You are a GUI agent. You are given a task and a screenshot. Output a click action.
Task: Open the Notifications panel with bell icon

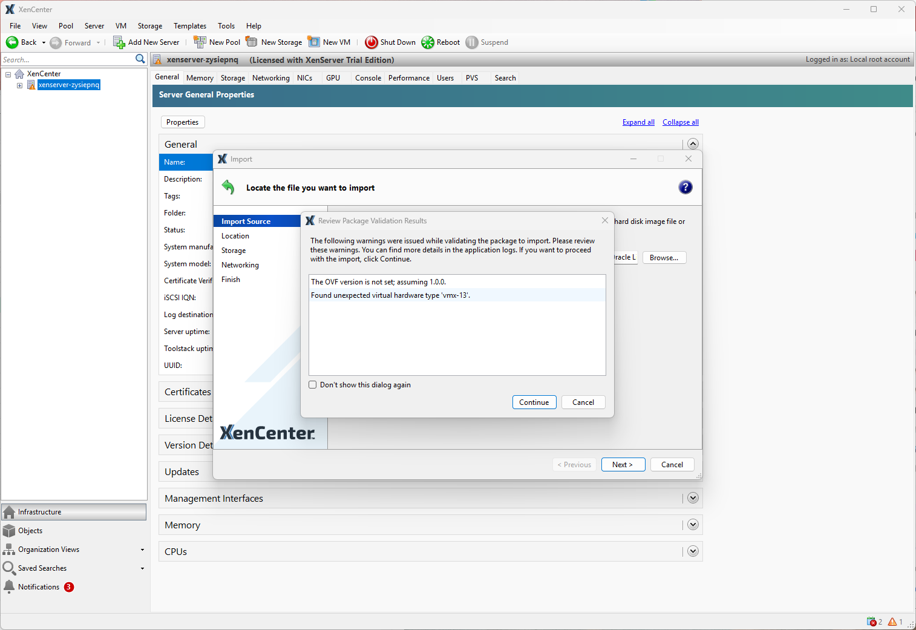click(10, 586)
